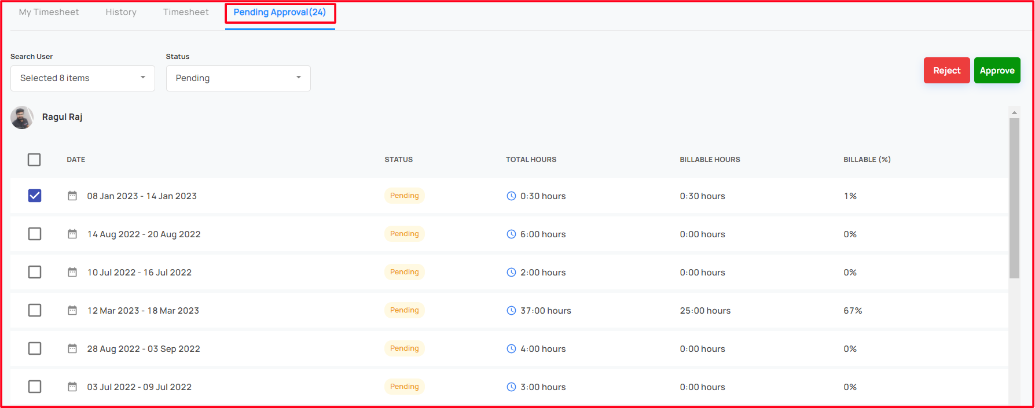Click the BILLABLE (%) column header
This screenshot has width=1035, height=408.
(867, 160)
